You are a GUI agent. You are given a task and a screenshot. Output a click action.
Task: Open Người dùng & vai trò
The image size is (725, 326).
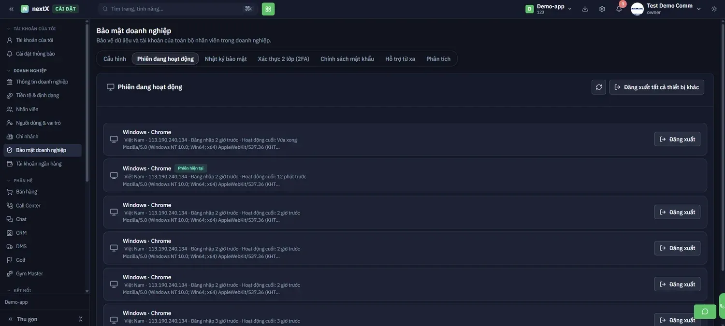click(43, 123)
